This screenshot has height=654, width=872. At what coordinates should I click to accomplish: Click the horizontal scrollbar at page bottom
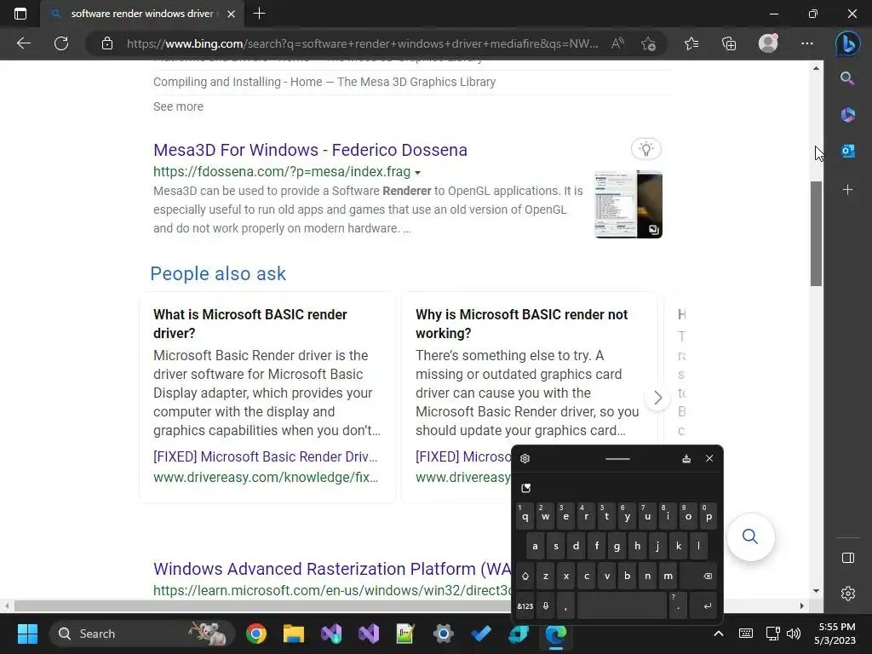404,605
